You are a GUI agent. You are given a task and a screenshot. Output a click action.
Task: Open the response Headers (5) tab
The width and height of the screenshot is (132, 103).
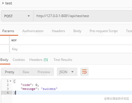(38, 60)
